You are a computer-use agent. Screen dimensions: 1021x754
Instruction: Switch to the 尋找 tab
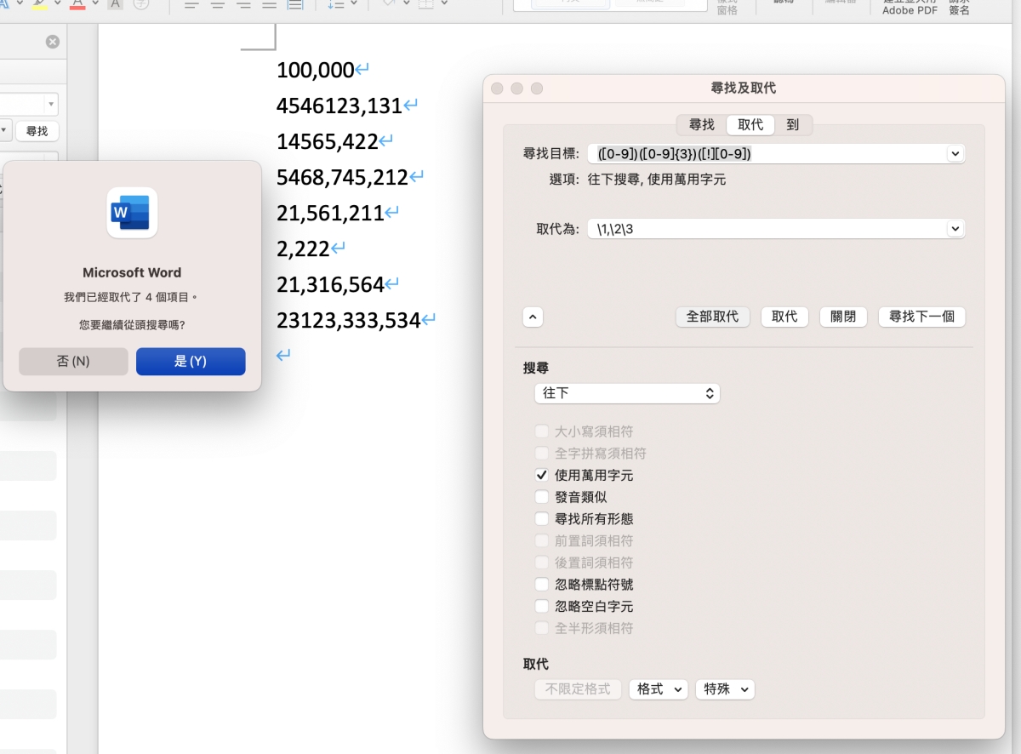pyautogui.click(x=702, y=125)
